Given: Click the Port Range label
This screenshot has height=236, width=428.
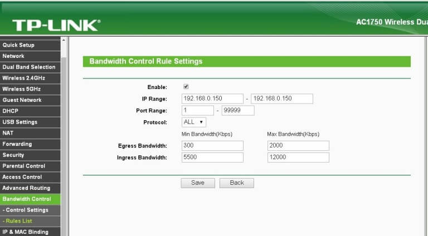Looking at the screenshot, I should tap(152, 111).
